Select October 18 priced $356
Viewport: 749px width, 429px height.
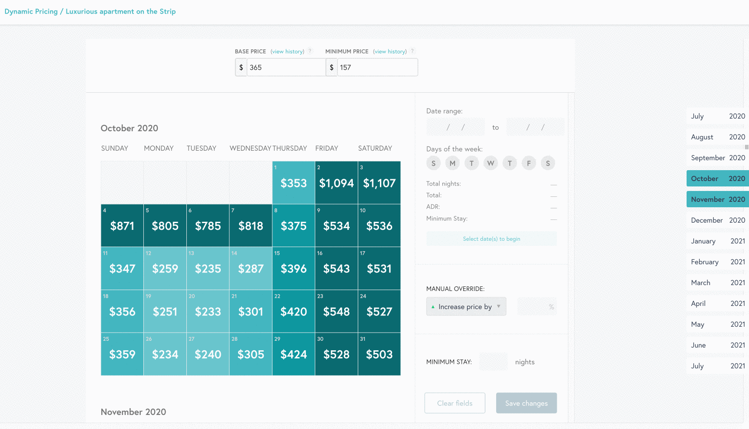coord(122,311)
